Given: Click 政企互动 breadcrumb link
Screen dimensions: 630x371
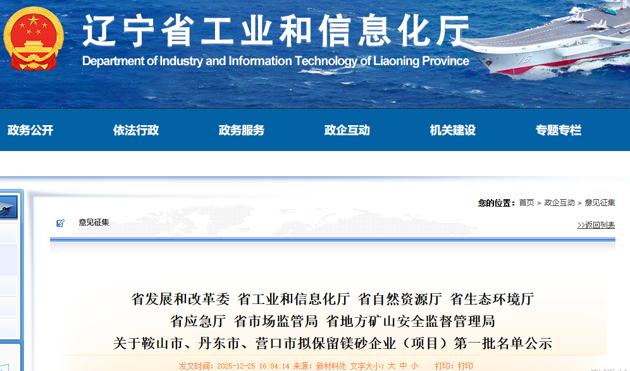Looking at the screenshot, I should coord(559,203).
